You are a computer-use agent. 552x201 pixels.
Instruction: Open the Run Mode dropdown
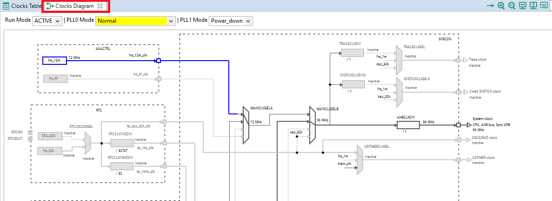(47, 21)
